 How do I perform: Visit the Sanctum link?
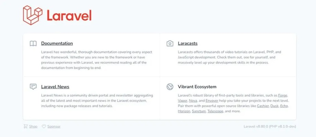pyautogui.click(x=199, y=112)
